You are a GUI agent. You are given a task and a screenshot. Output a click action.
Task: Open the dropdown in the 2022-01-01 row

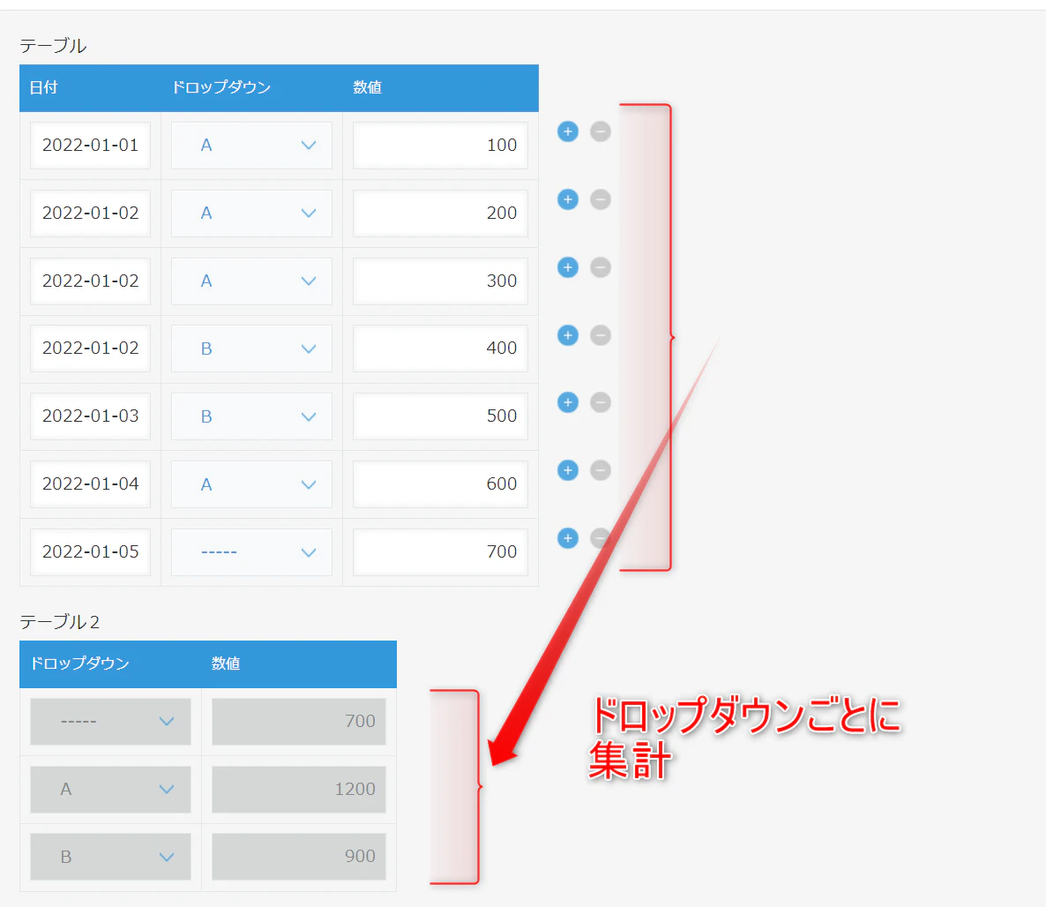[251, 146]
